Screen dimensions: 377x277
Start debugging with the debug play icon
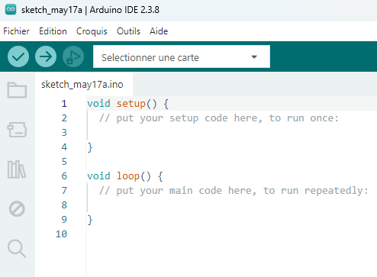point(73,56)
